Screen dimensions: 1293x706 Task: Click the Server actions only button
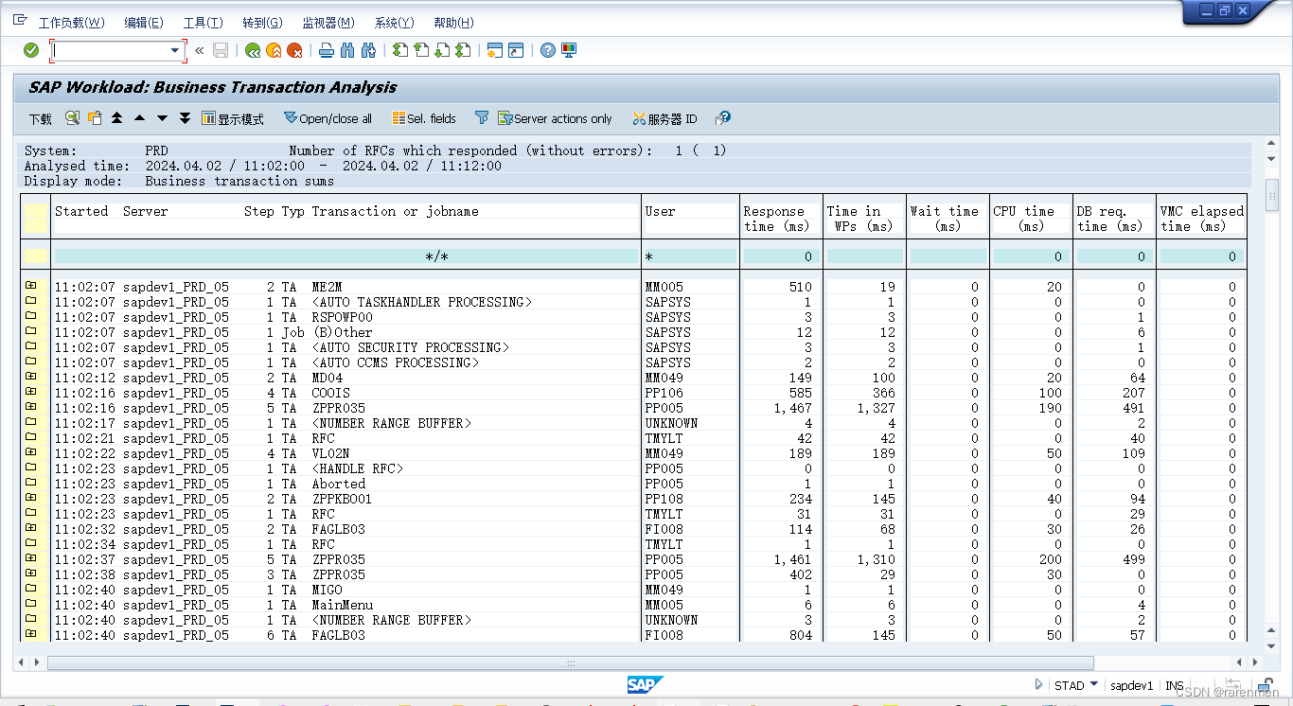point(556,119)
